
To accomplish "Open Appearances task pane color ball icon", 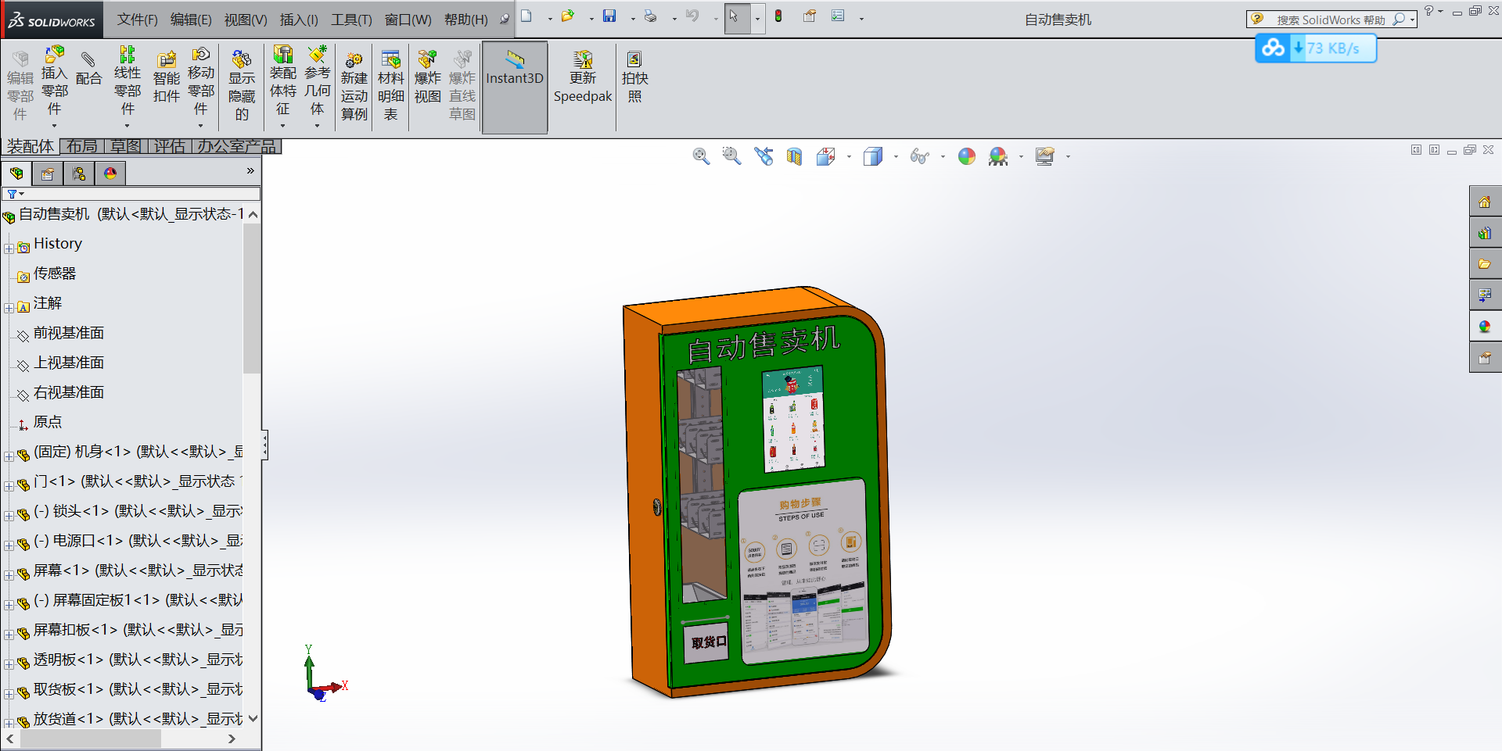I will (x=1485, y=327).
